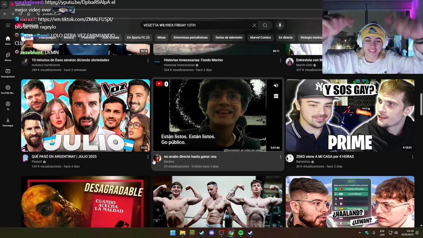Open the title 10 minutos de Davo xeneize

(x=70, y=60)
